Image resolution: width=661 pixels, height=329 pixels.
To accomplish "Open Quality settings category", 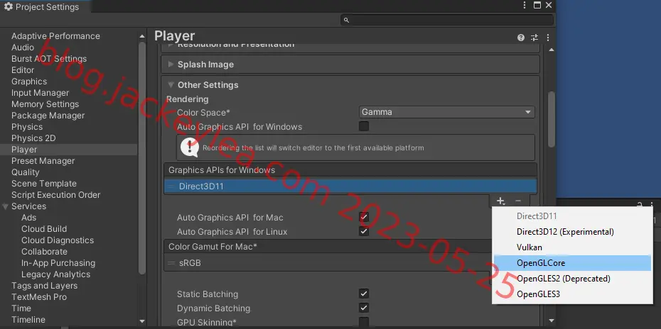I will 26,172.
